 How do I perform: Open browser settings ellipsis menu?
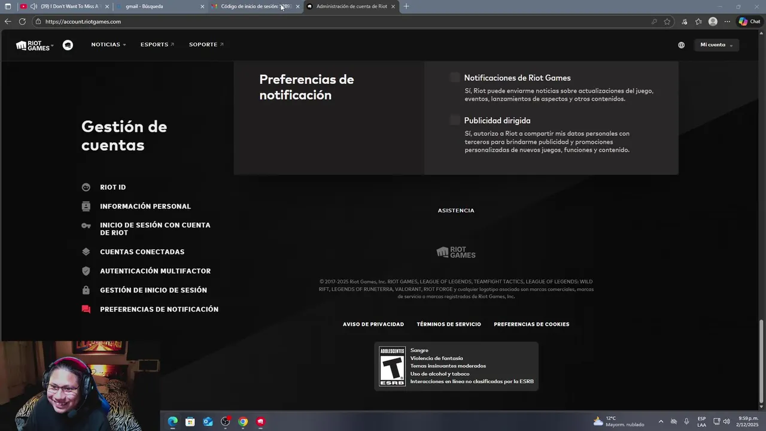pos(727,22)
